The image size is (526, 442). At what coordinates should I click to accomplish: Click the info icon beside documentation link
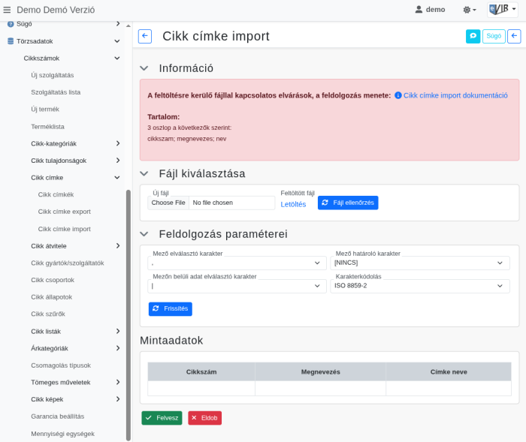tap(398, 95)
